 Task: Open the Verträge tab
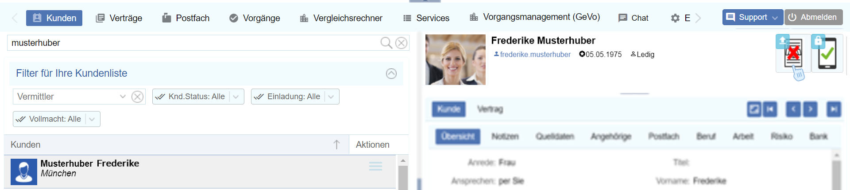[x=119, y=18]
